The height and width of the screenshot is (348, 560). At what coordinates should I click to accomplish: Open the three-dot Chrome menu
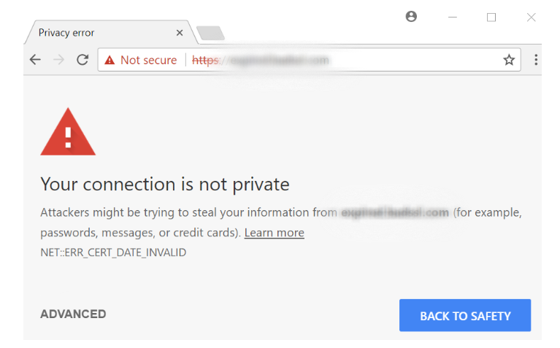[536, 60]
